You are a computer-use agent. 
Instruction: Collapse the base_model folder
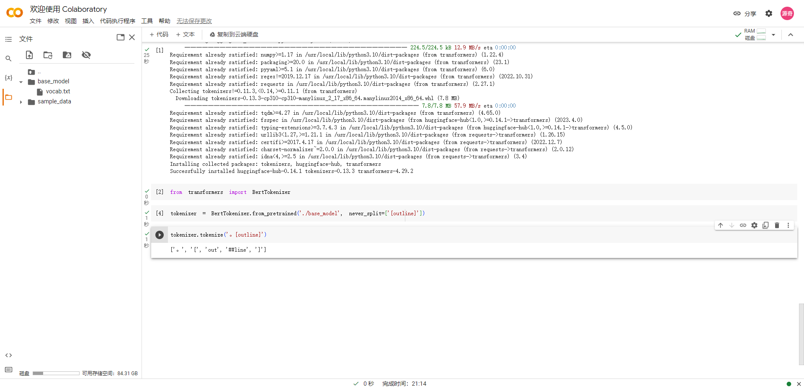tap(21, 81)
